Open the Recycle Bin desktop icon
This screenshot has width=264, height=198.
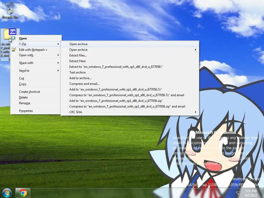(x=10, y=10)
